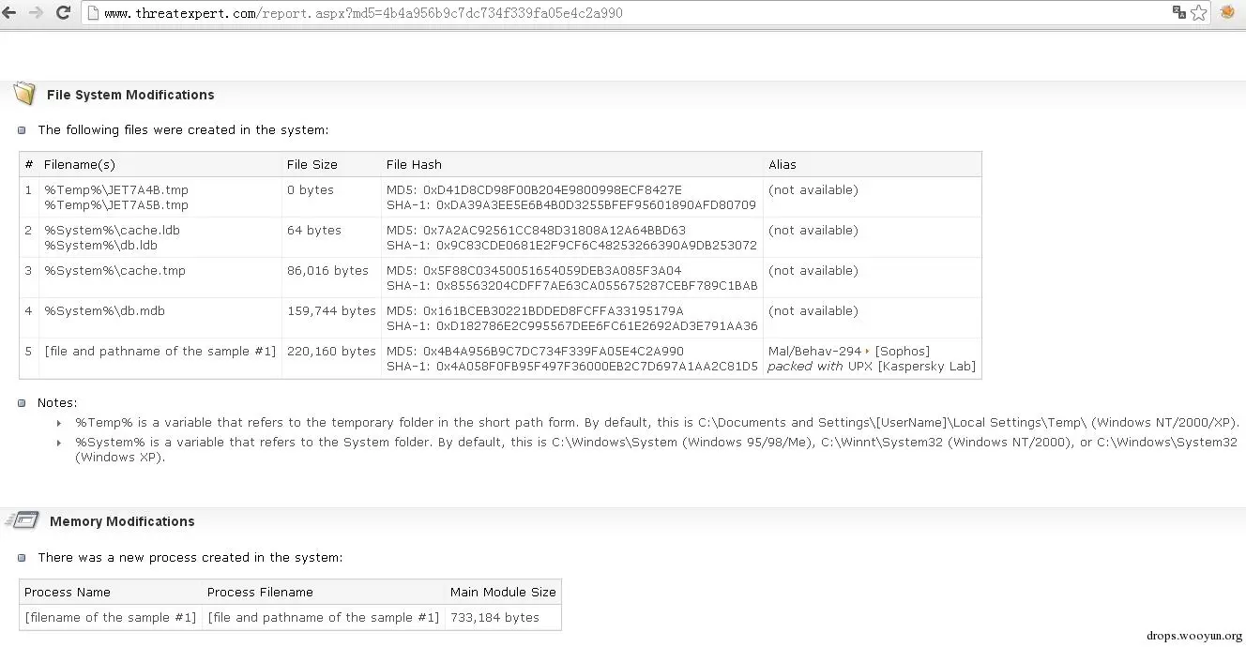This screenshot has height=647, width=1246.
Task: Select the %Temp%\JET7A4B.tmp filename
Action: [x=116, y=190]
